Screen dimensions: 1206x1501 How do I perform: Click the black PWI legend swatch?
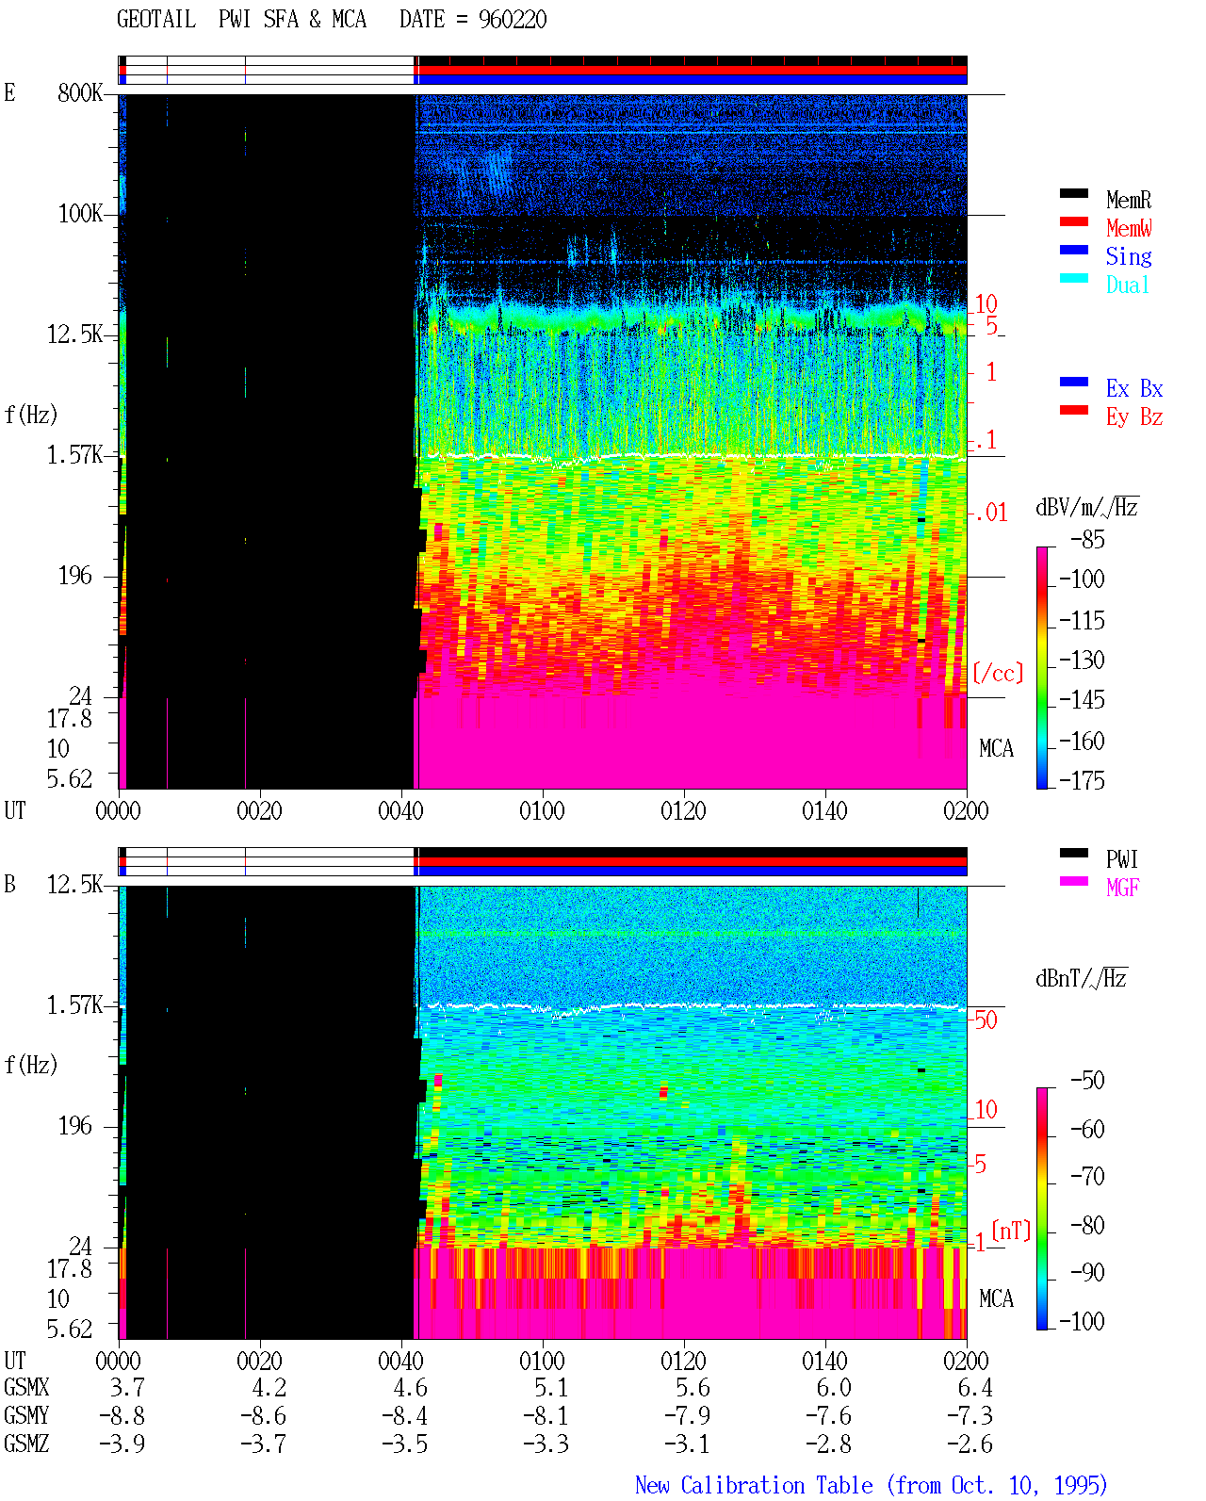click(1074, 853)
